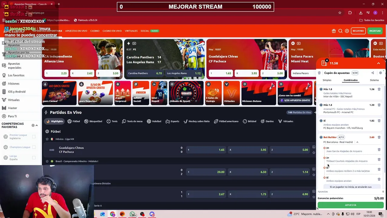
Task: Select the Highlights live filter
Action: point(54,121)
